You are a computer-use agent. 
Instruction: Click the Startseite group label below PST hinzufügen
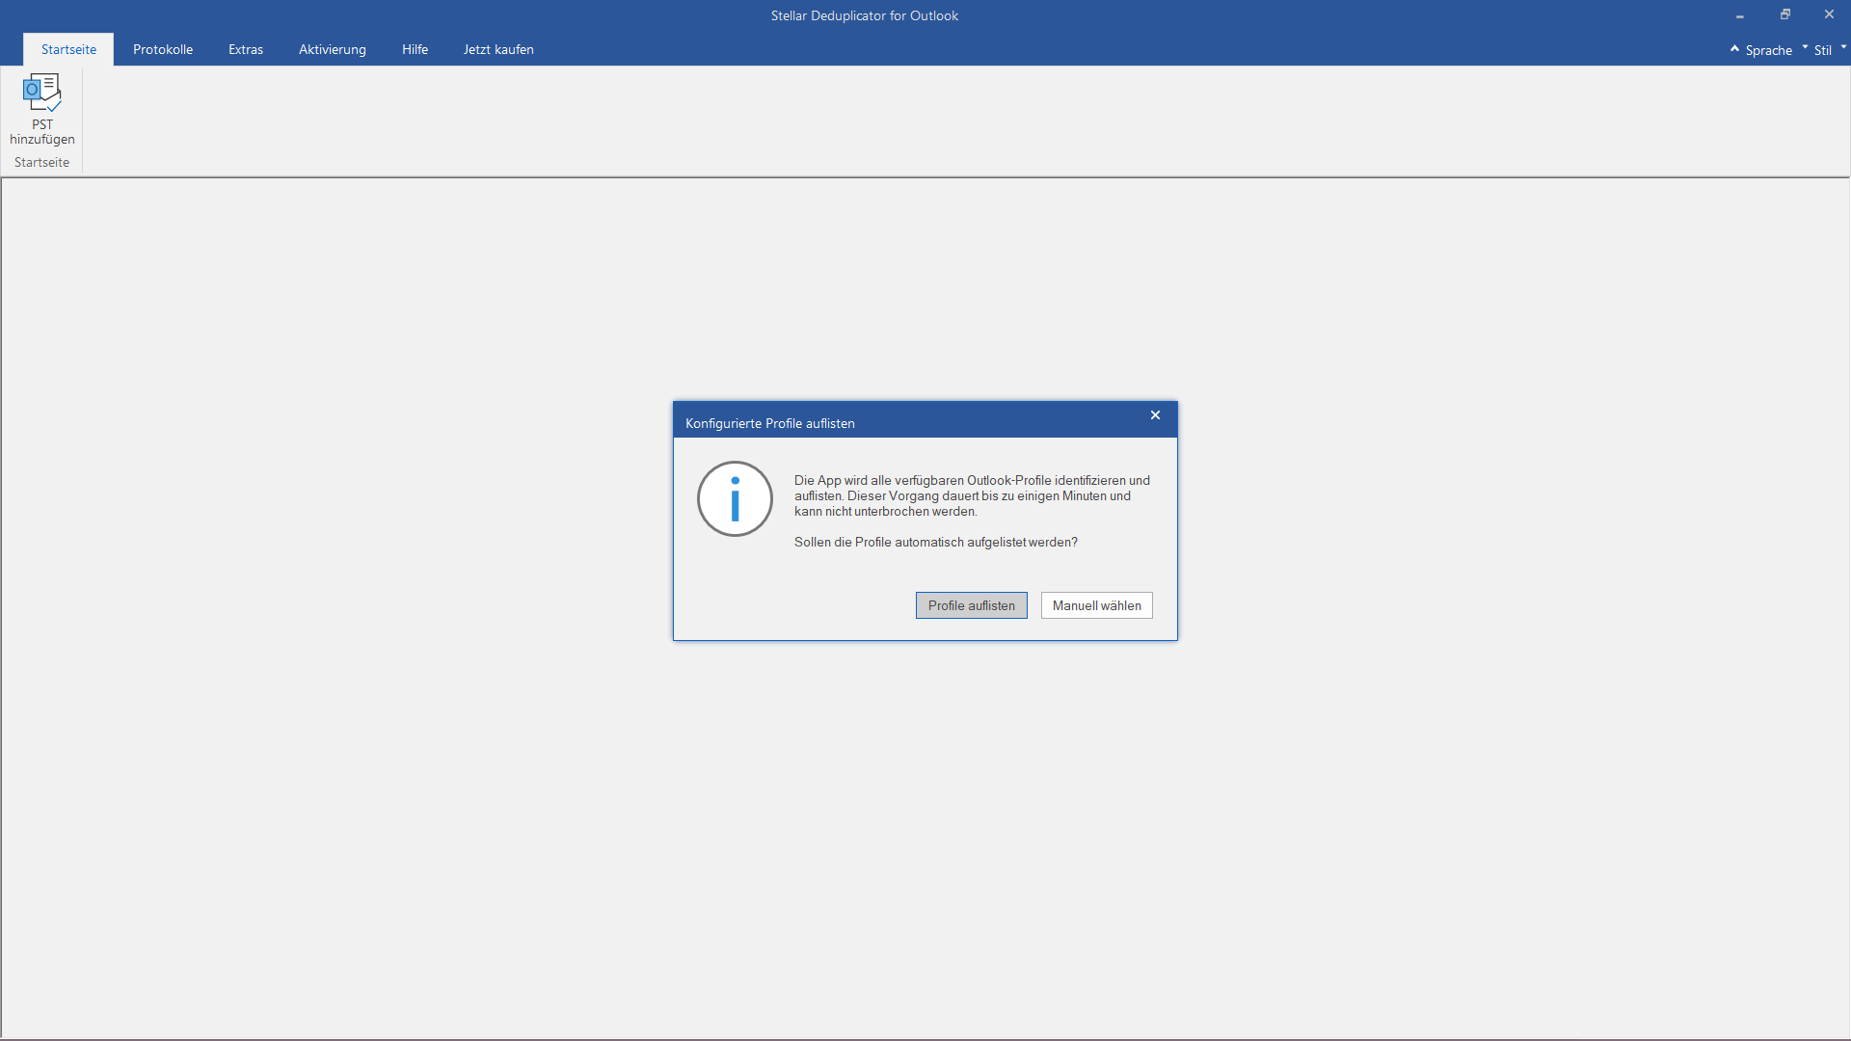(41, 162)
